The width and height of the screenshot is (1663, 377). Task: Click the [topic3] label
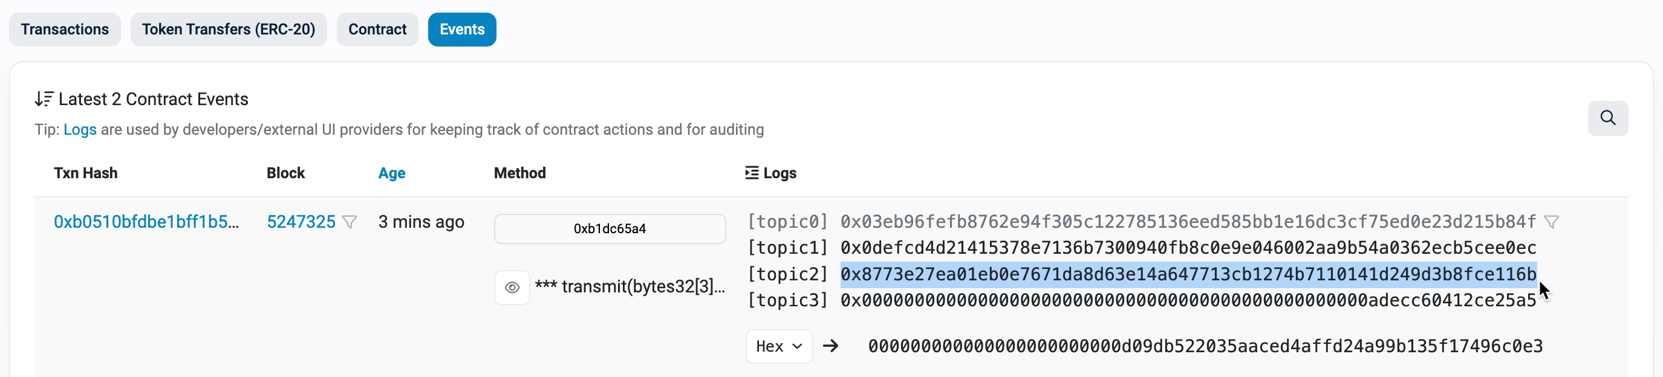[787, 300]
